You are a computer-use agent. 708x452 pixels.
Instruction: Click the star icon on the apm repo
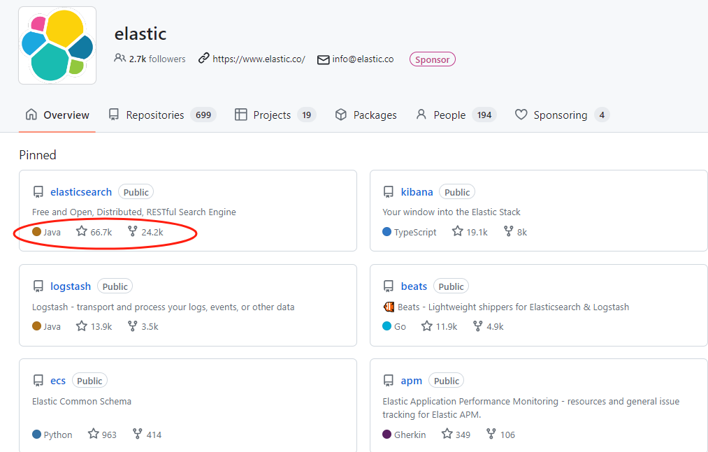[447, 434]
